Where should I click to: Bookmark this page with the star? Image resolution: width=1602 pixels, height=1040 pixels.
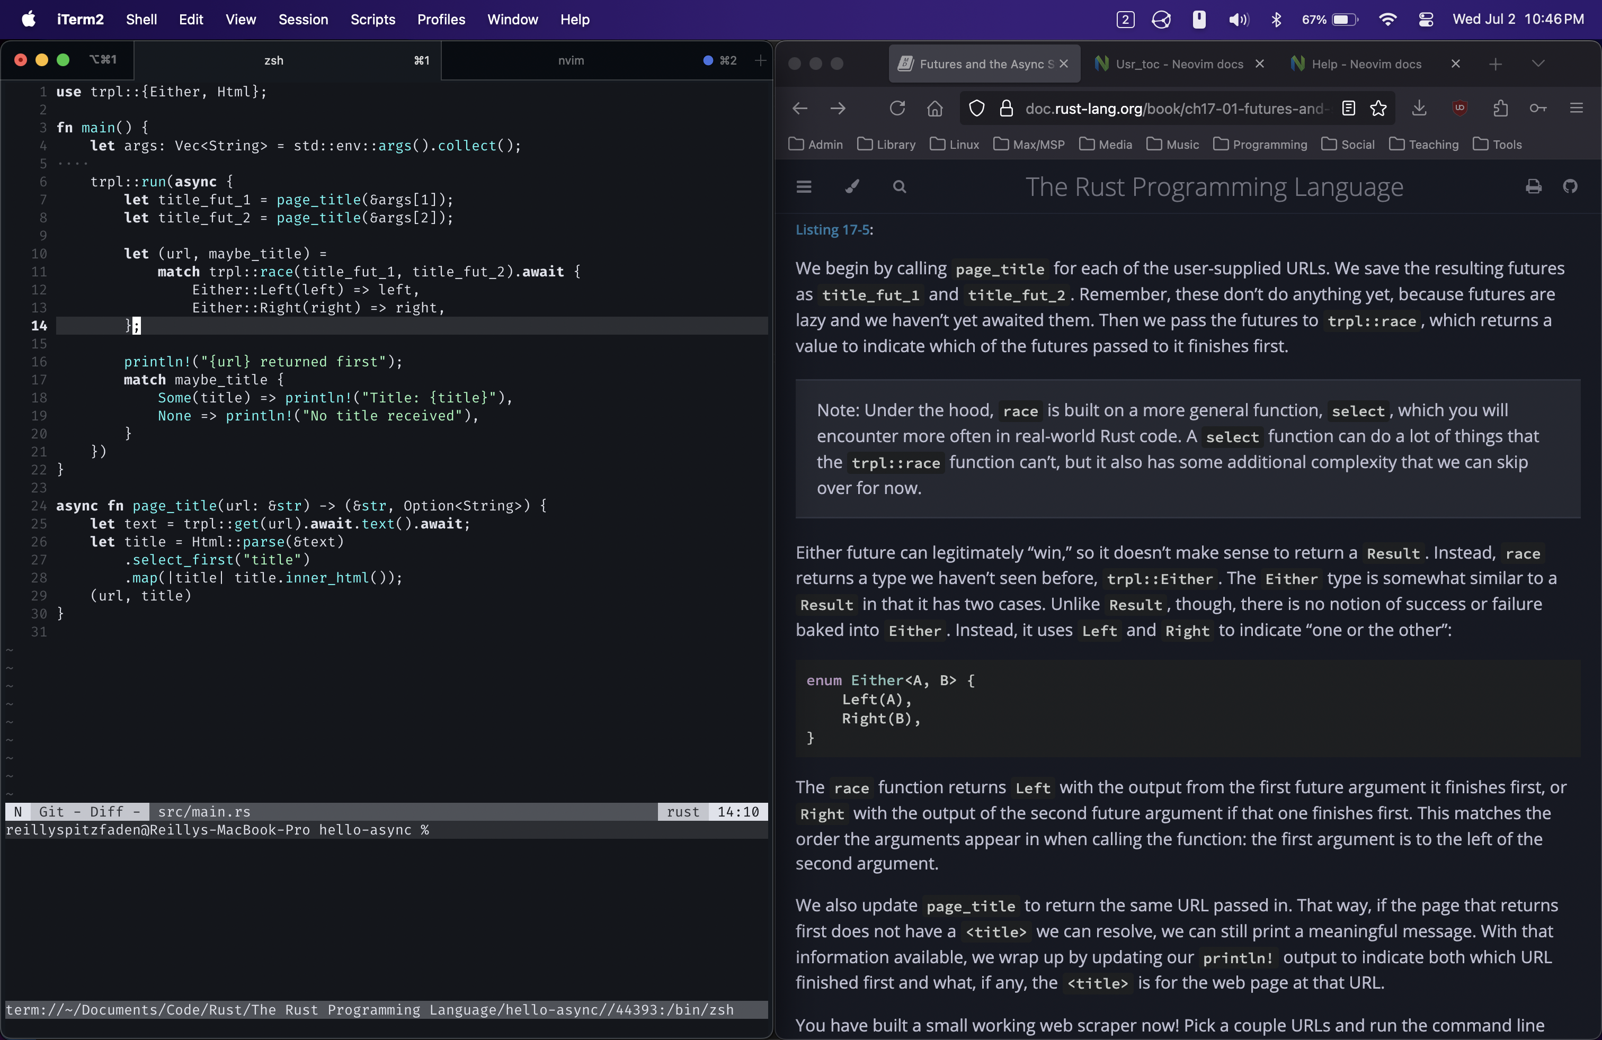click(1378, 109)
